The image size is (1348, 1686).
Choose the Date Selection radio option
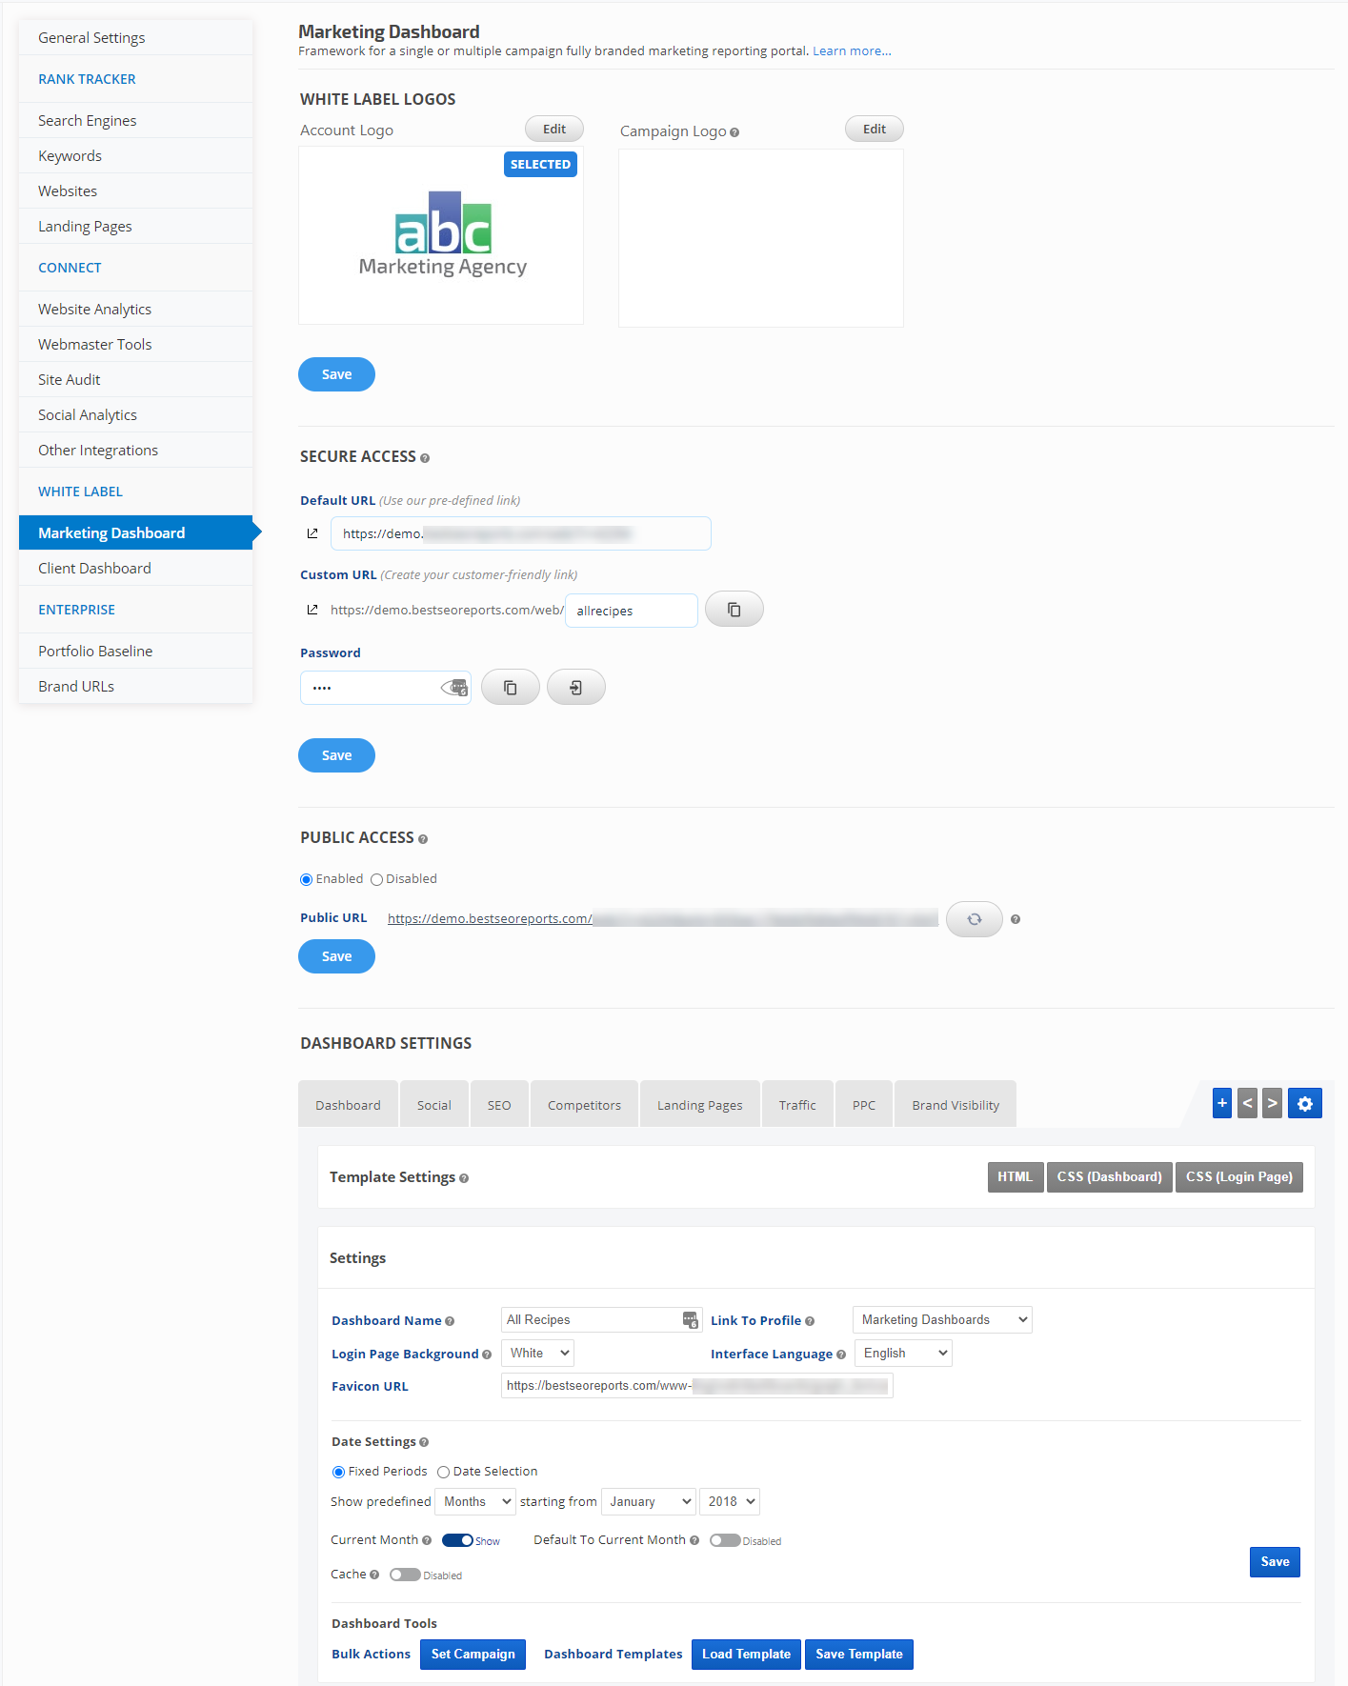tap(443, 1472)
